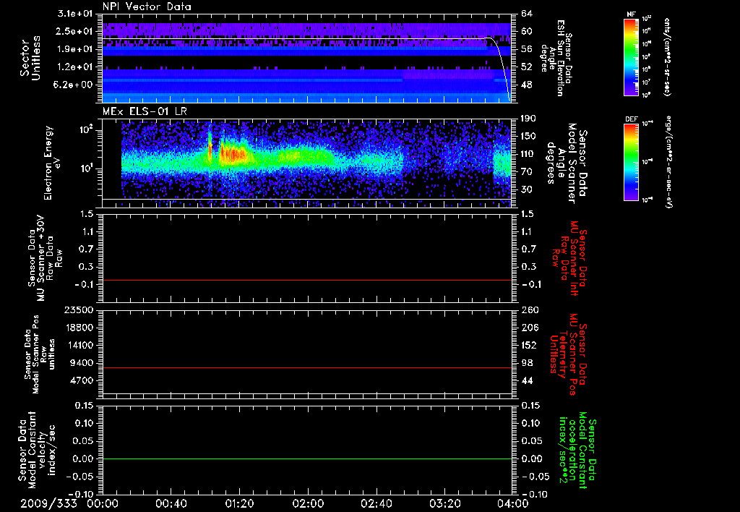Click the 03:20 time axis label
This screenshot has width=740, height=512.
[x=444, y=503]
